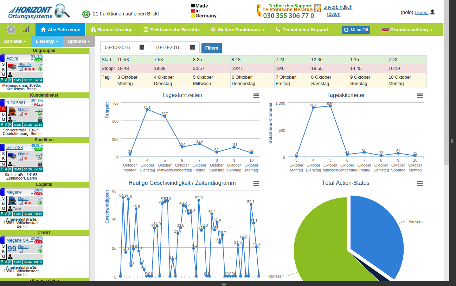Toggle the Menu Off checkbox button
456x286 pixels.
point(356,30)
